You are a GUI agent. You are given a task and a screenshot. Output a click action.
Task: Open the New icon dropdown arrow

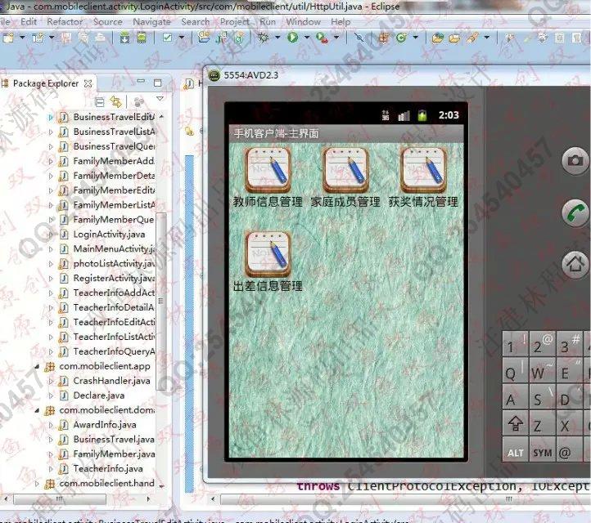(x=22, y=38)
